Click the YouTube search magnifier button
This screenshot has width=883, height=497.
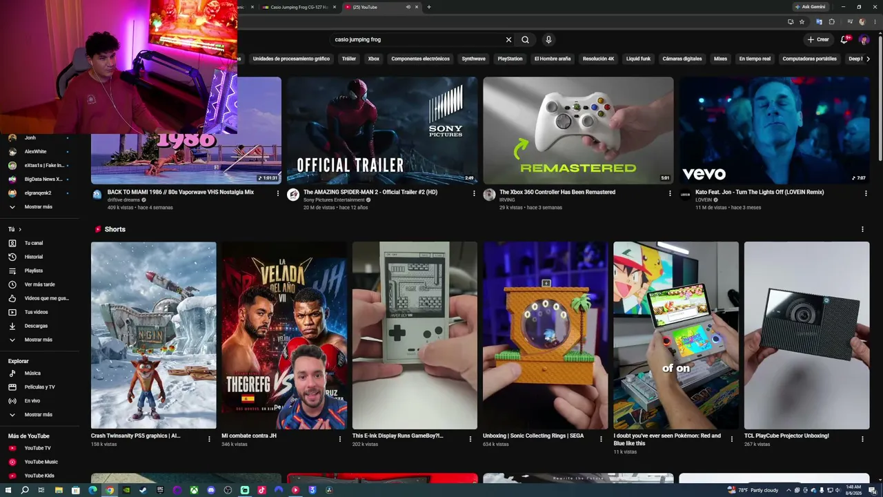(x=525, y=39)
